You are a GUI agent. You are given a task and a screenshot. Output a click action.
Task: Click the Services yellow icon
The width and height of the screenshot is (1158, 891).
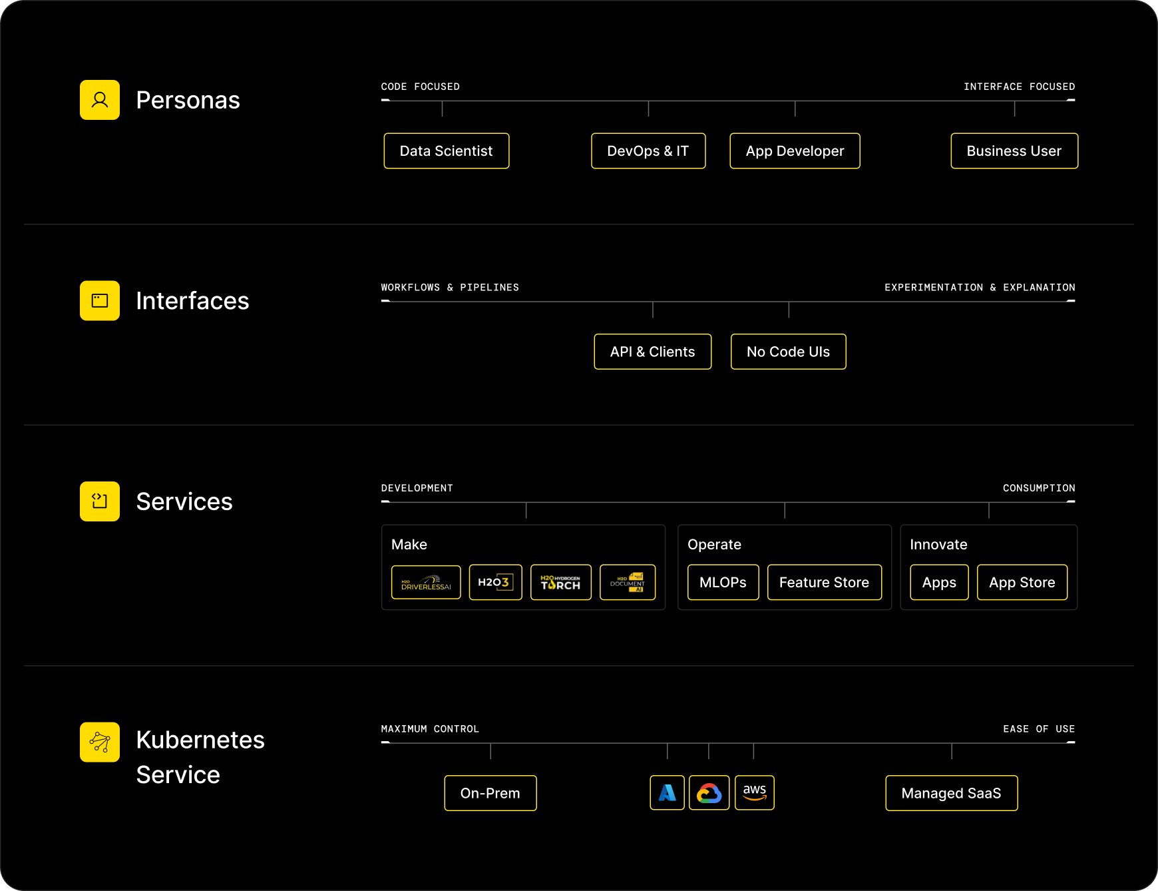pyautogui.click(x=100, y=501)
